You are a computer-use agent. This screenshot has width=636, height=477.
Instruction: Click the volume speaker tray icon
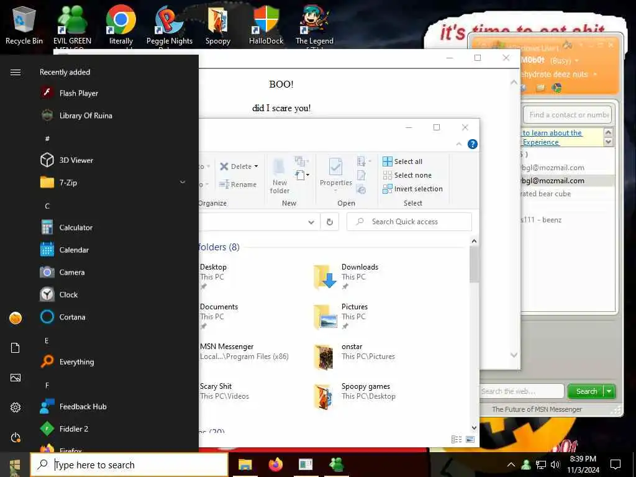(x=555, y=465)
